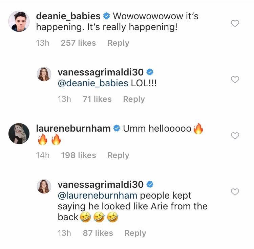This screenshot has height=249, width=254.
Task: Tap vanessagrimaldi30 avatar beside Arie reply
Action: [x=44, y=187]
